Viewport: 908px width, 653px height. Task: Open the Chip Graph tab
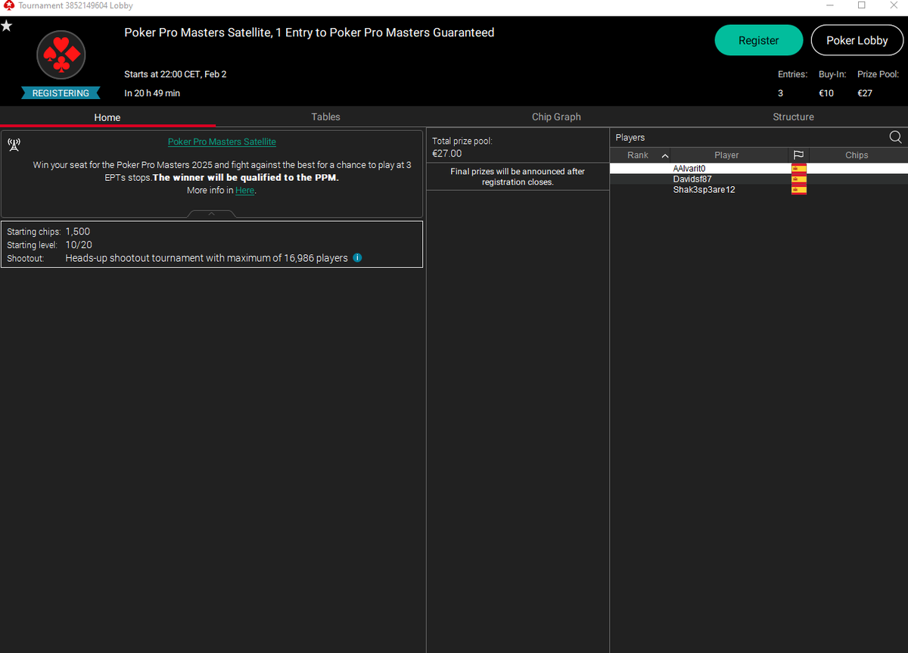coord(556,117)
